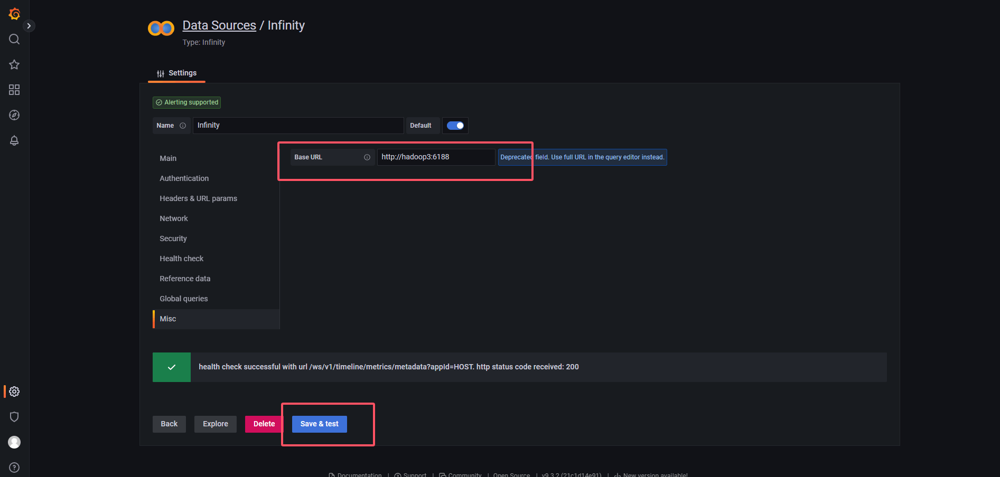
Task: Open the Configuration gear icon
Action: (x=14, y=392)
